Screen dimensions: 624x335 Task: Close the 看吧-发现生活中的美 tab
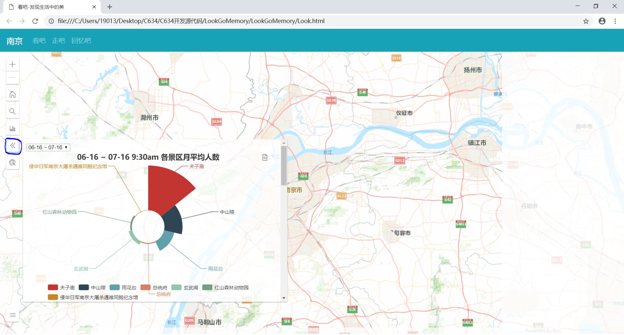94,7
